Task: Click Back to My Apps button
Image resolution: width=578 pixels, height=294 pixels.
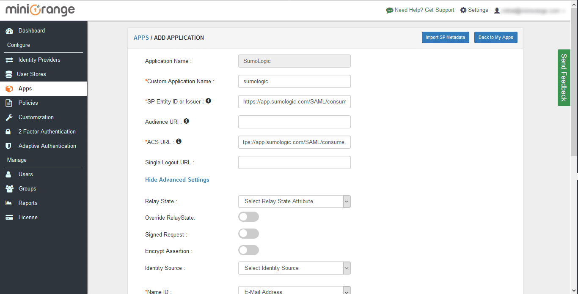Action: click(x=496, y=37)
